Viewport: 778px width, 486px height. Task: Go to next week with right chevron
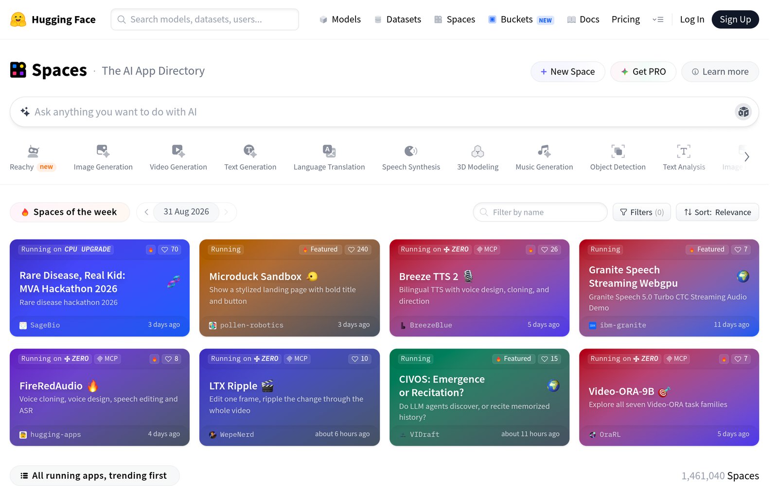pyautogui.click(x=227, y=212)
